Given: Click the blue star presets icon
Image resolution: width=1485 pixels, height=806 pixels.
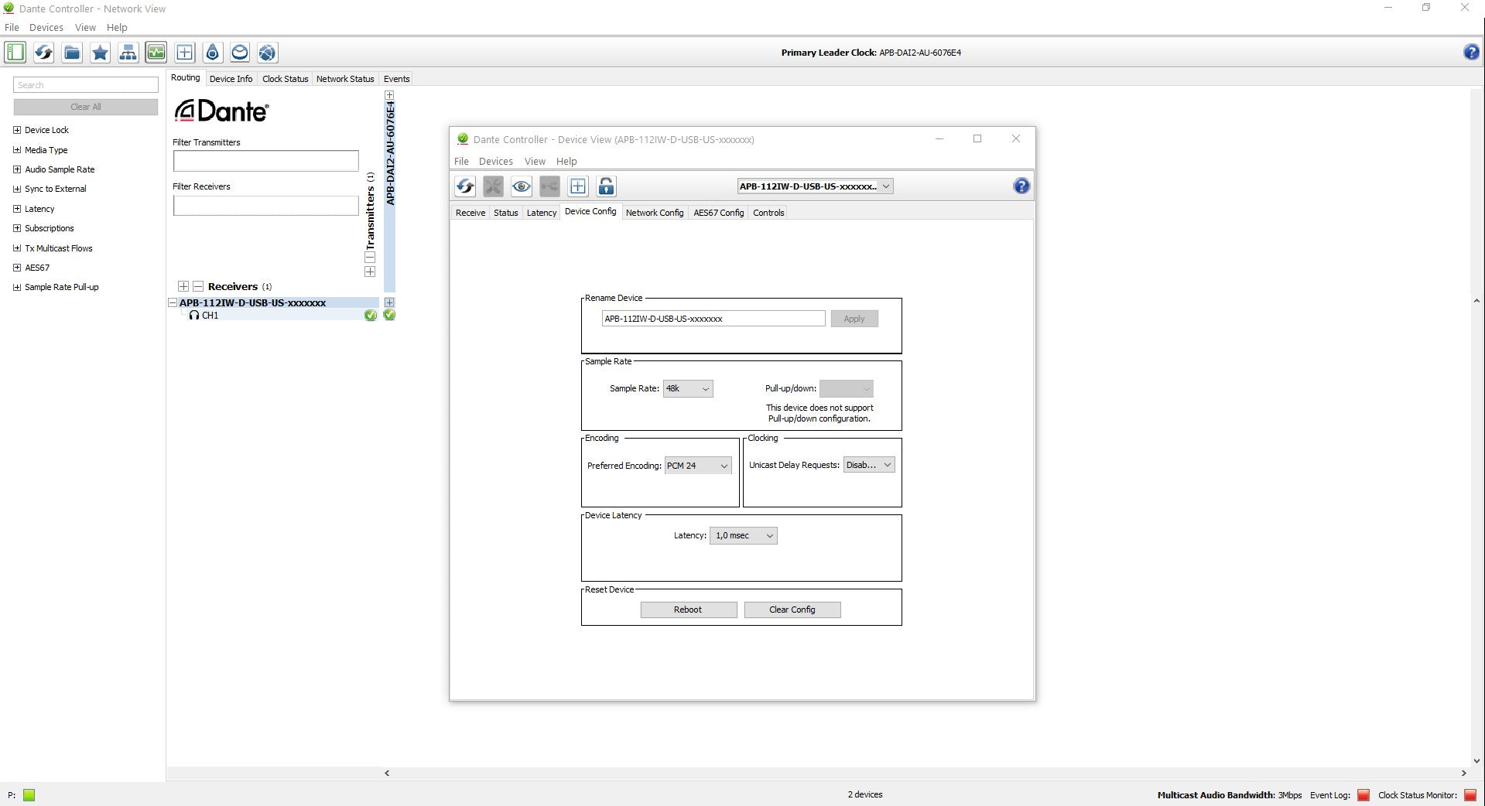Looking at the screenshot, I should point(100,53).
